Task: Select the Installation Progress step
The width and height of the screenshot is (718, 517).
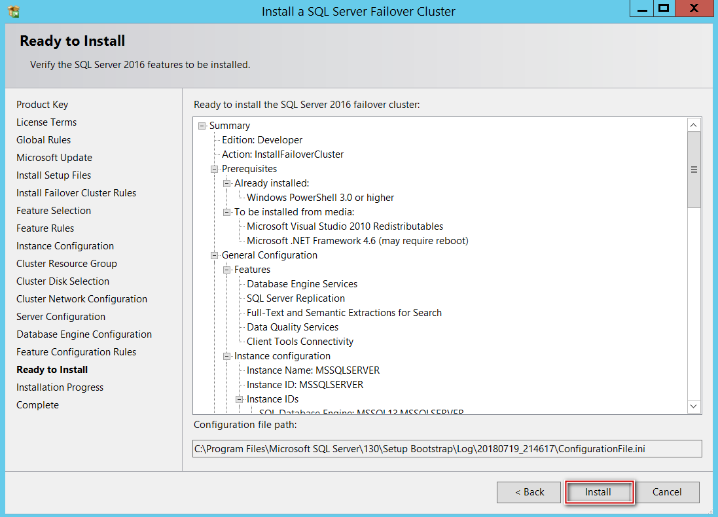Action: pyautogui.click(x=60, y=387)
